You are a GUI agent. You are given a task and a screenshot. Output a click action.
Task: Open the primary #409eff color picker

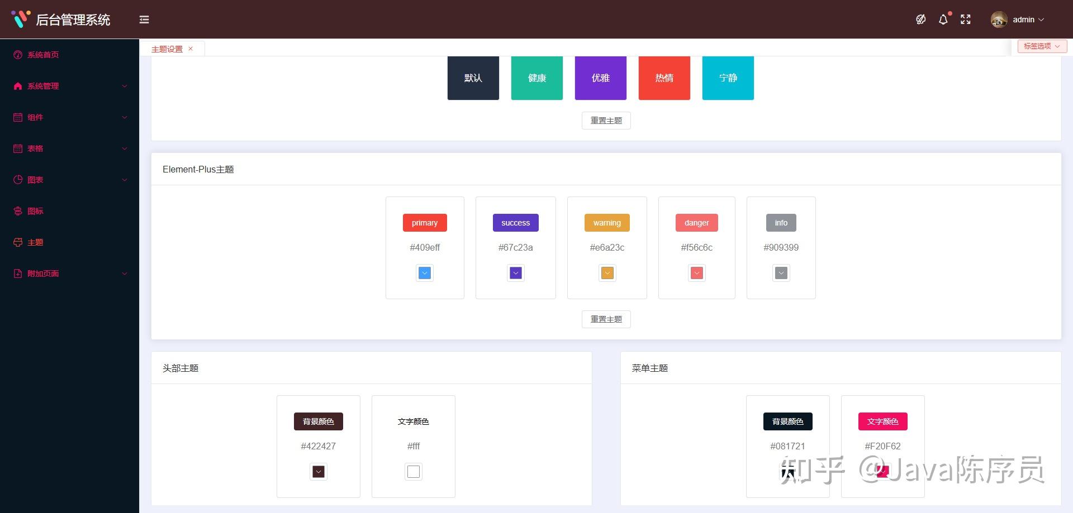425,273
